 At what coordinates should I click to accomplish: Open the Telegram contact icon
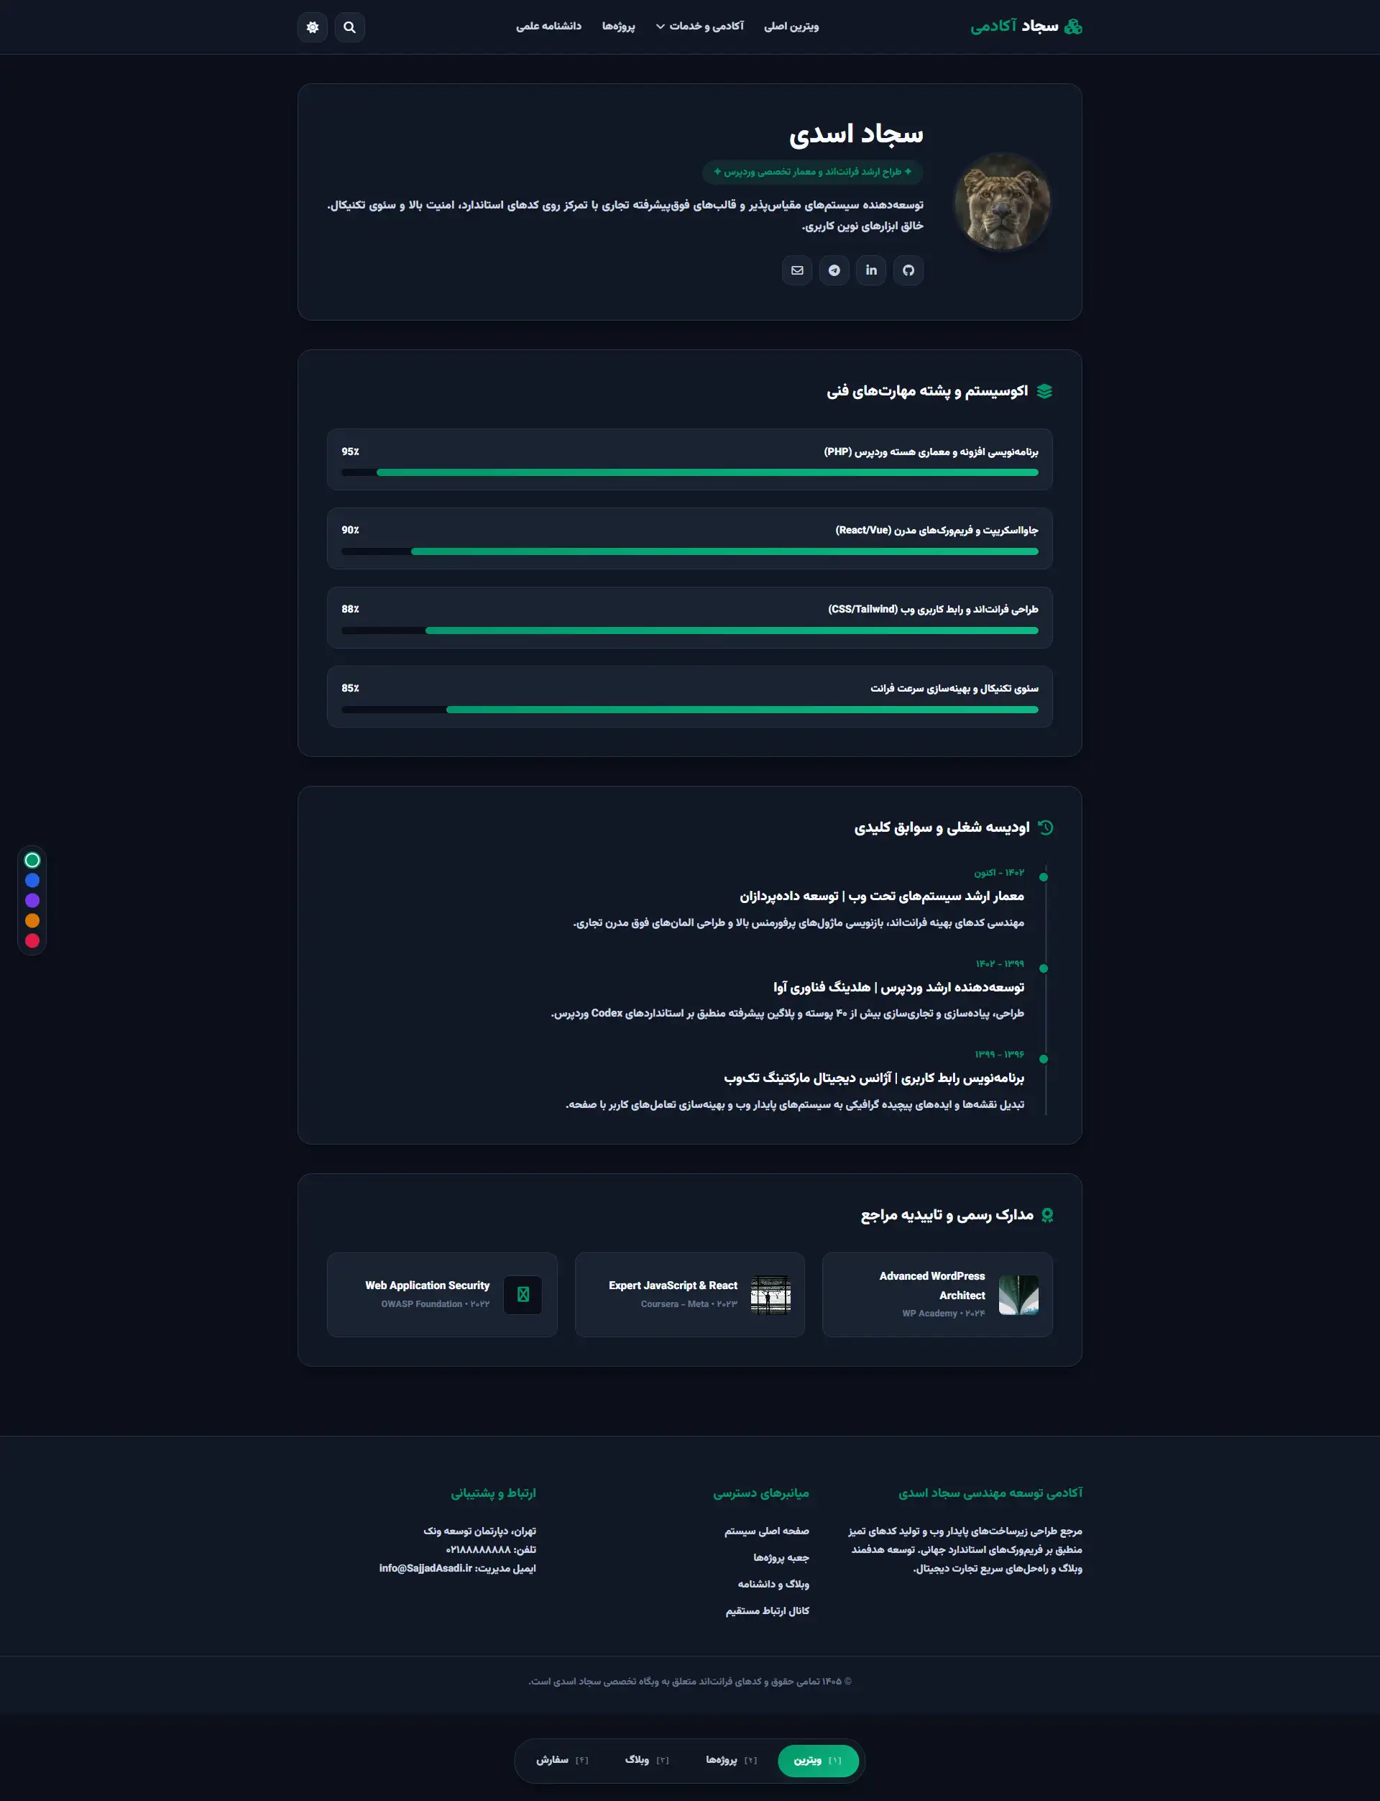pos(834,270)
